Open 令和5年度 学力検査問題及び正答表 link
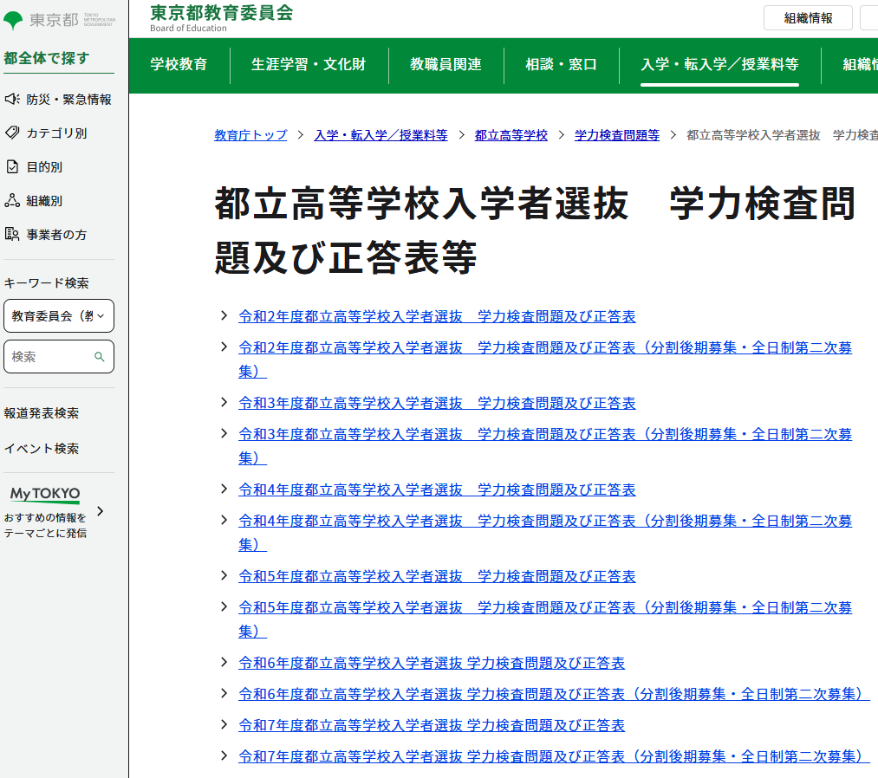The height and width of the screenshot is (778, 878). (x=437, y=576)
